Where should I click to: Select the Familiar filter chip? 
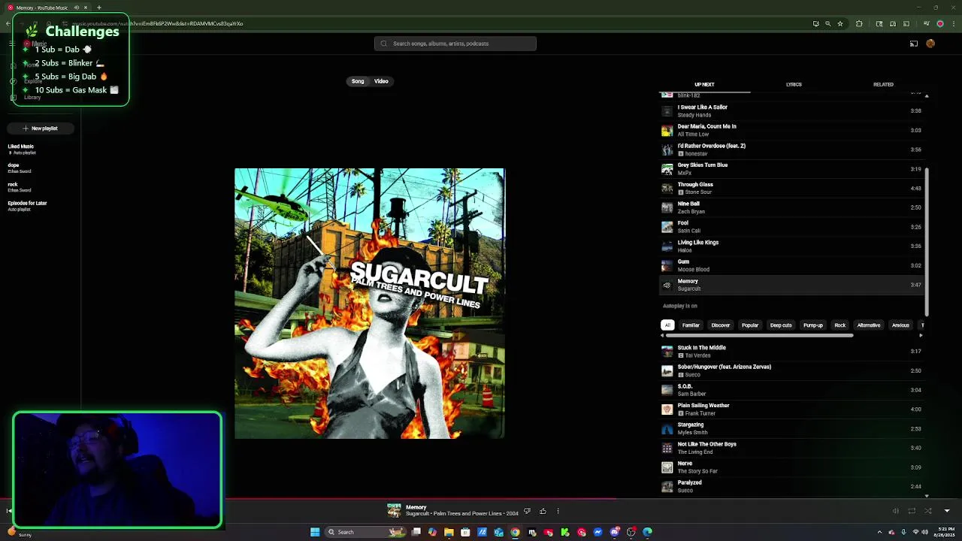691,325
